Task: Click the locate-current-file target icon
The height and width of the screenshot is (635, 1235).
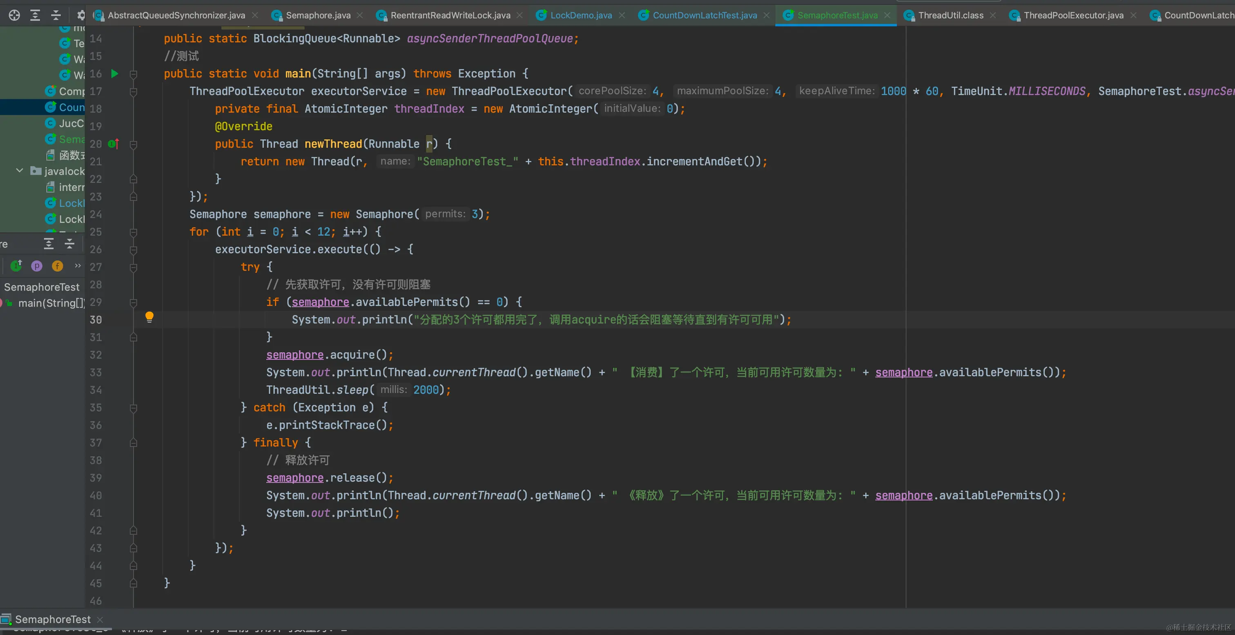Action: [14, 16]
